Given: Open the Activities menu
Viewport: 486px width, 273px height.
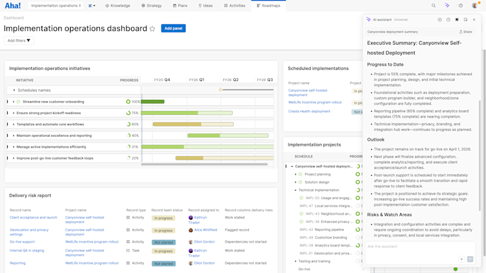Looking at the screenshot, I should [235, 6].
